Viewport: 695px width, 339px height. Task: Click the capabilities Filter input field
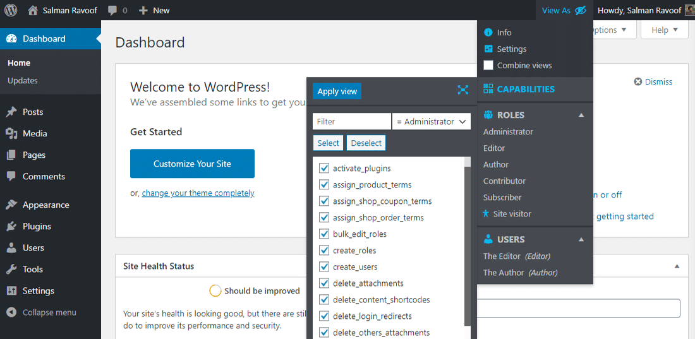pos(351,121)
